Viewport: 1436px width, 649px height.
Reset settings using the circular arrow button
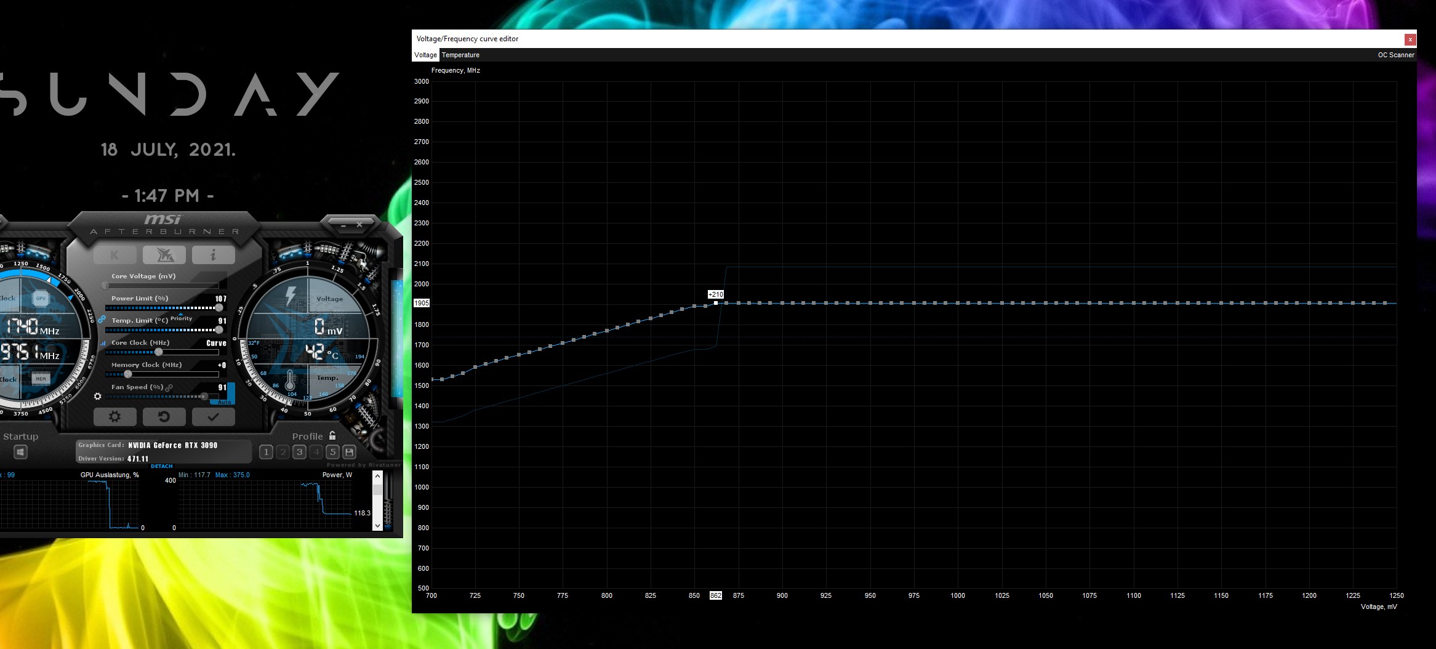[164, 417]
